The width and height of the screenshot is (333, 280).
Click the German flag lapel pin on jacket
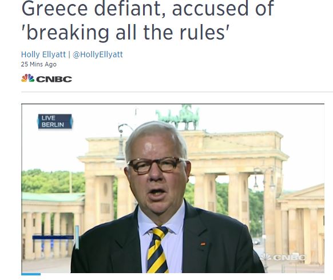[x=203, y=244]
